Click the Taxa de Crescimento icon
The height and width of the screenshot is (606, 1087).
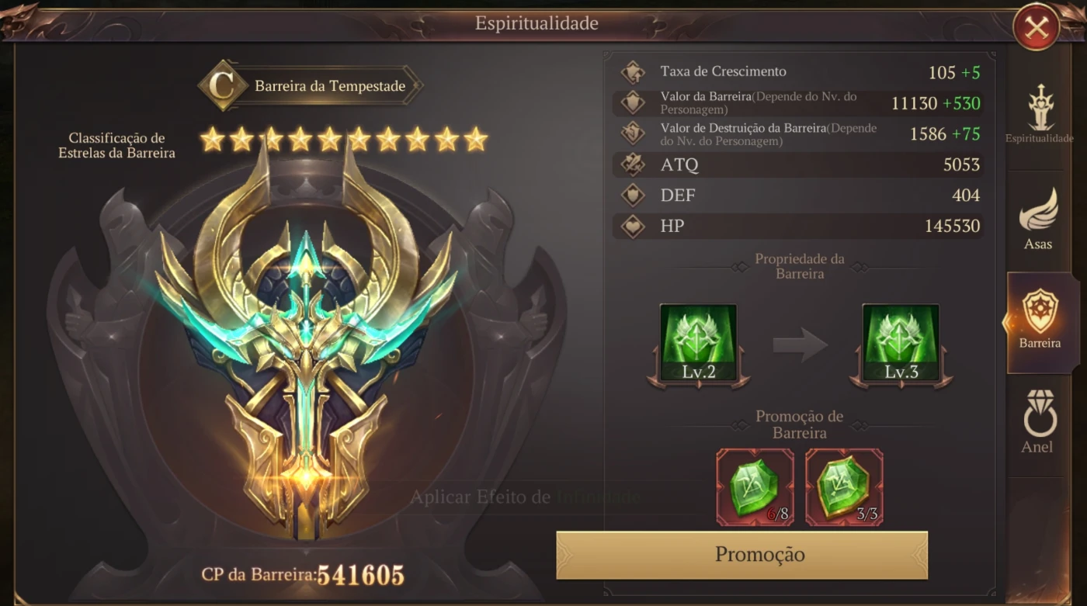tap(633, 72)
